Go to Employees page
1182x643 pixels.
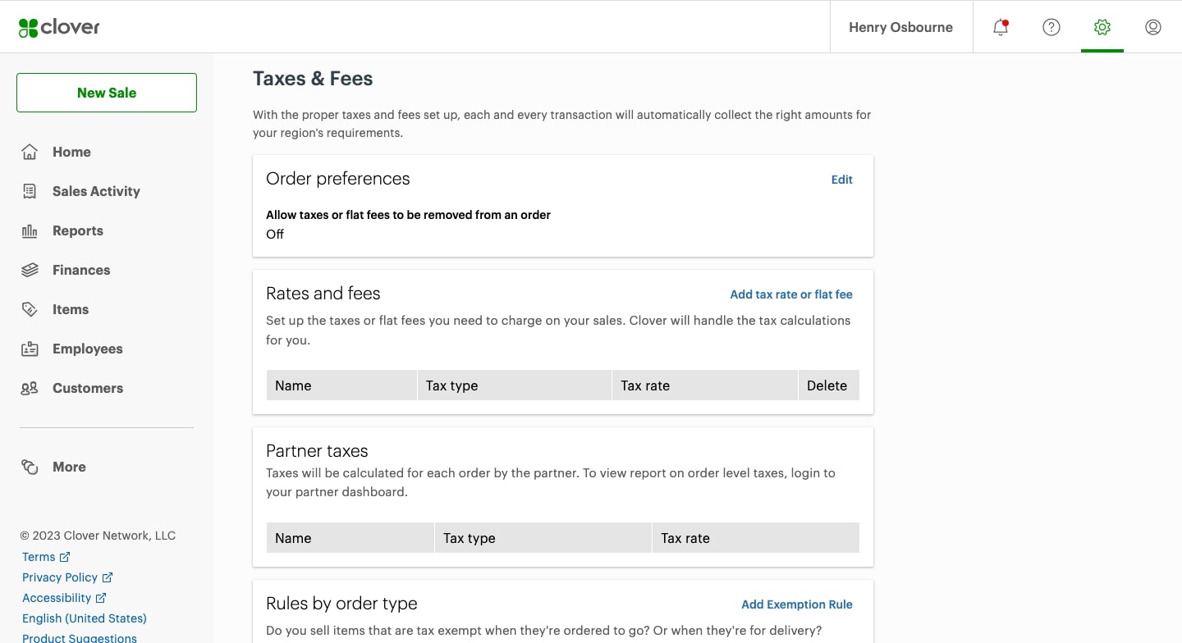point(88,349)
